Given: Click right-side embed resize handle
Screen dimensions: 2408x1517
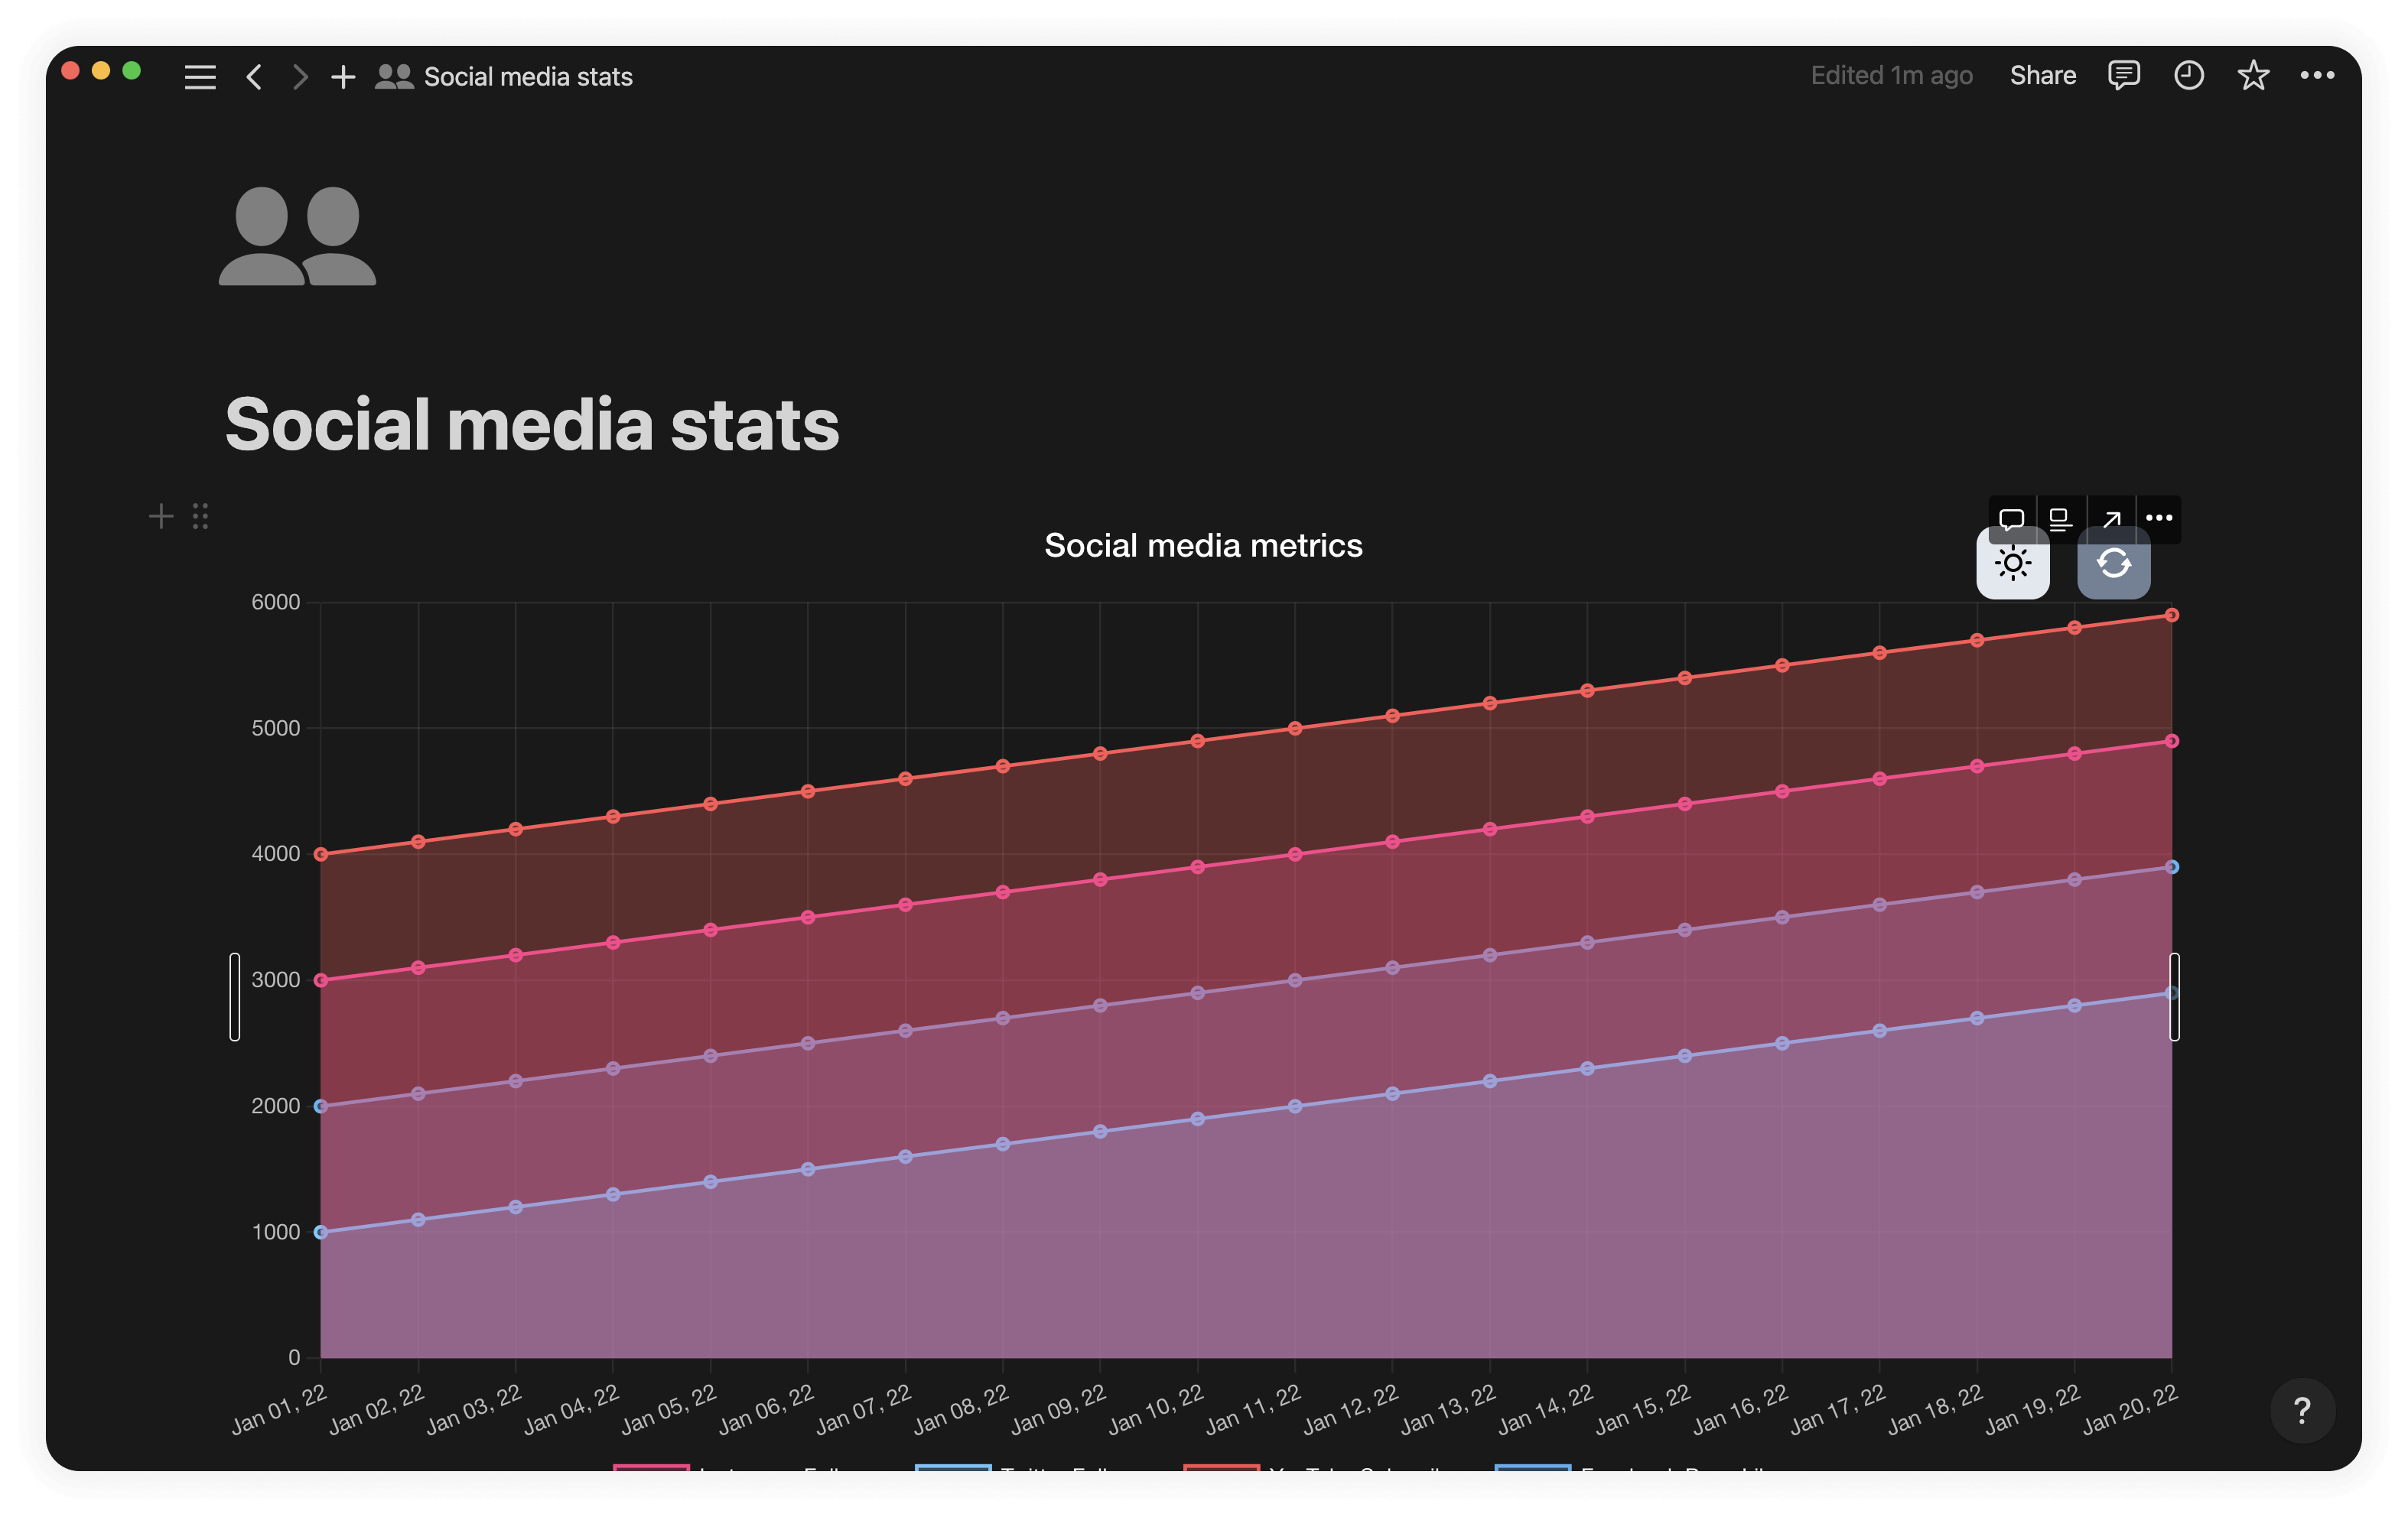Looking at the screenshot, I should [x=2174, y=996].
